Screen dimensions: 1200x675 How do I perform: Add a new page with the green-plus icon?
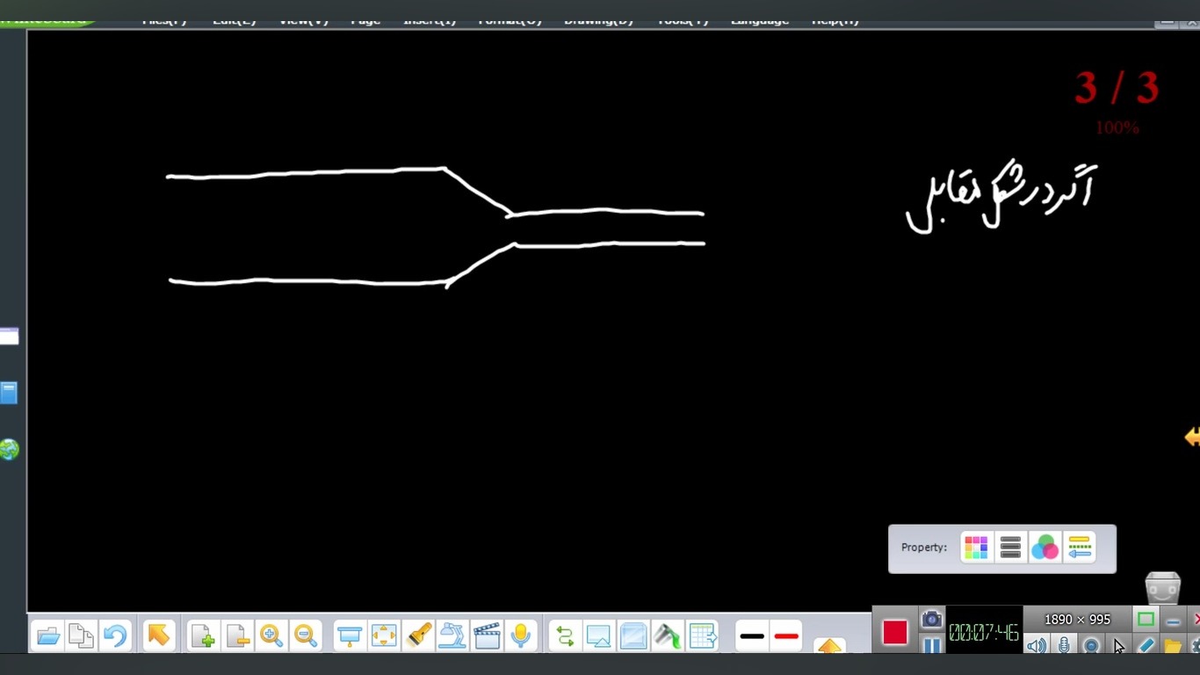[203, 635]
